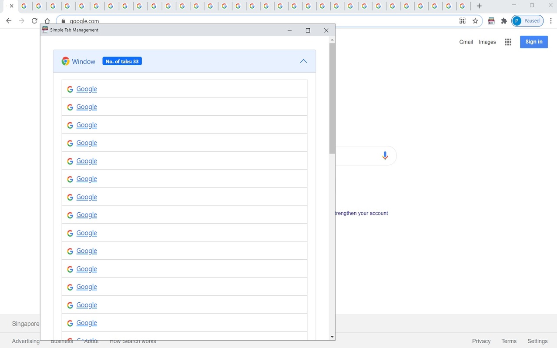Click the 'No. of tabs: 33' badge

point(122,61)
